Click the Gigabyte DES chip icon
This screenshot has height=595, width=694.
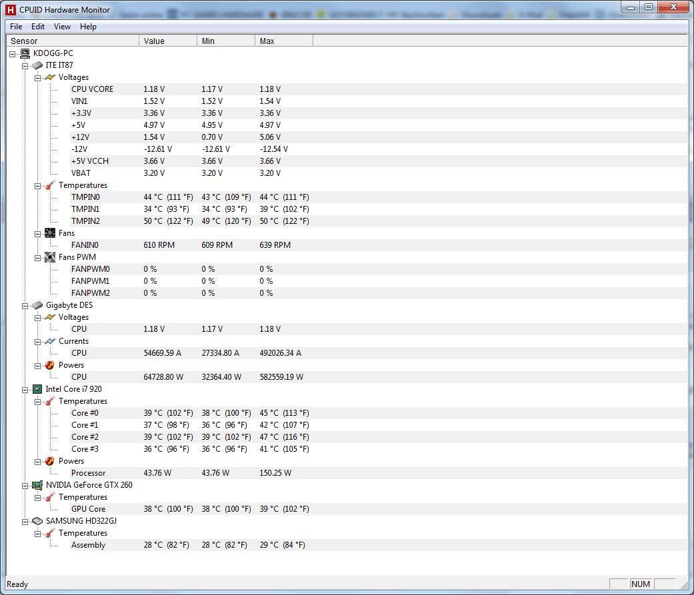37,305
